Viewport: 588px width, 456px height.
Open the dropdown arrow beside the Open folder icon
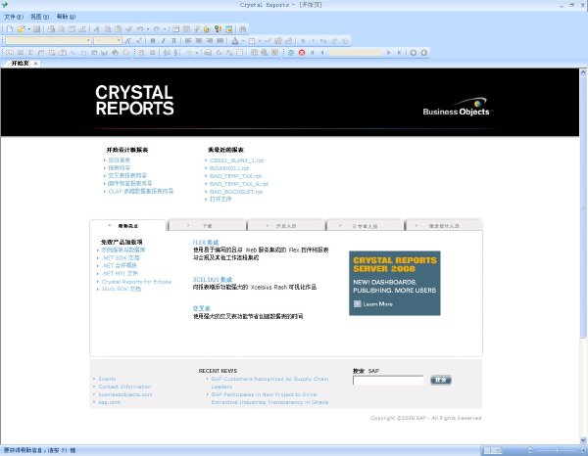pos(28,28)
